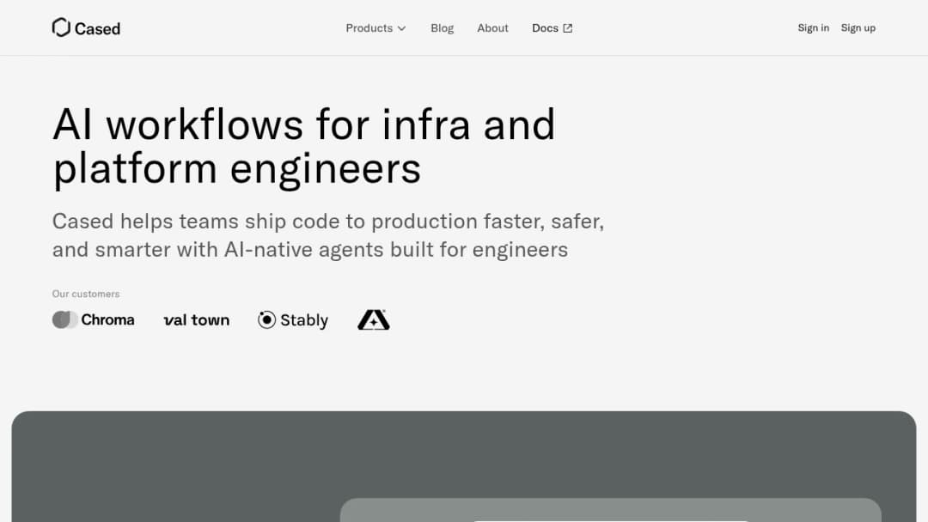
Task: Open the Blog page
Action: click(x=443, y=27)
